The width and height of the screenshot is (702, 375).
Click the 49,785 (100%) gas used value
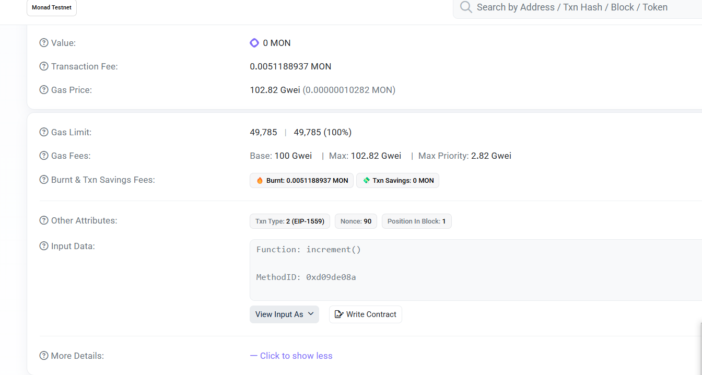(x=323, y=132)
